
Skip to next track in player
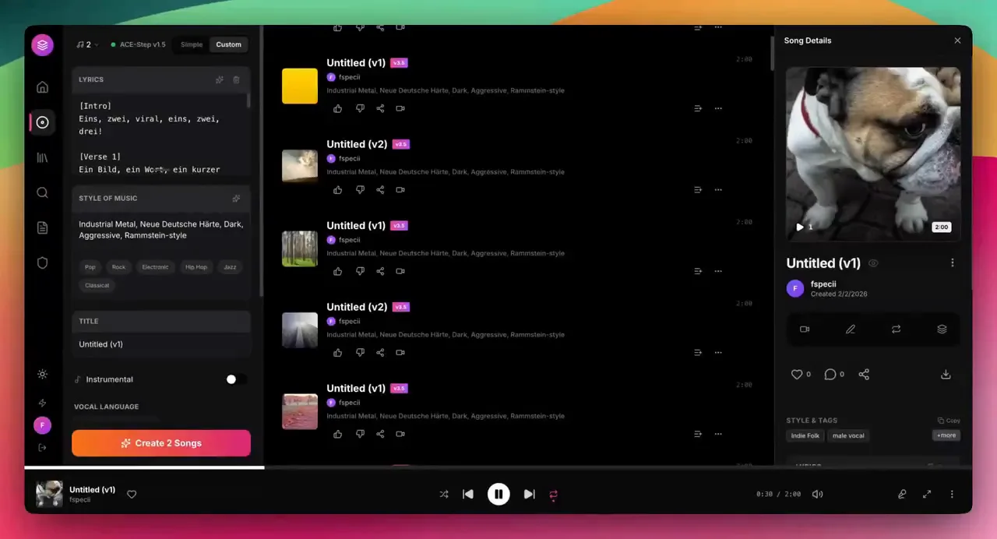click(x=529, y=494)
